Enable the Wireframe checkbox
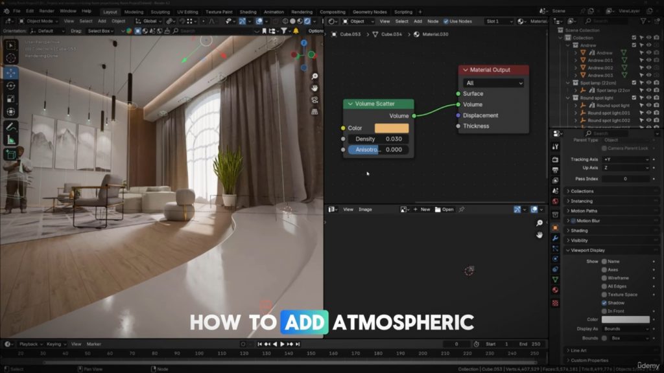Screen dimensions: 664x373 604,278
